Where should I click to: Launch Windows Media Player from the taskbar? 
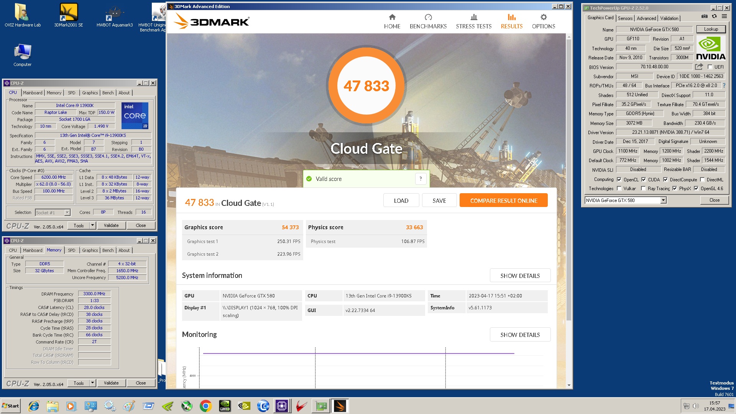click(x=71, y=406)
